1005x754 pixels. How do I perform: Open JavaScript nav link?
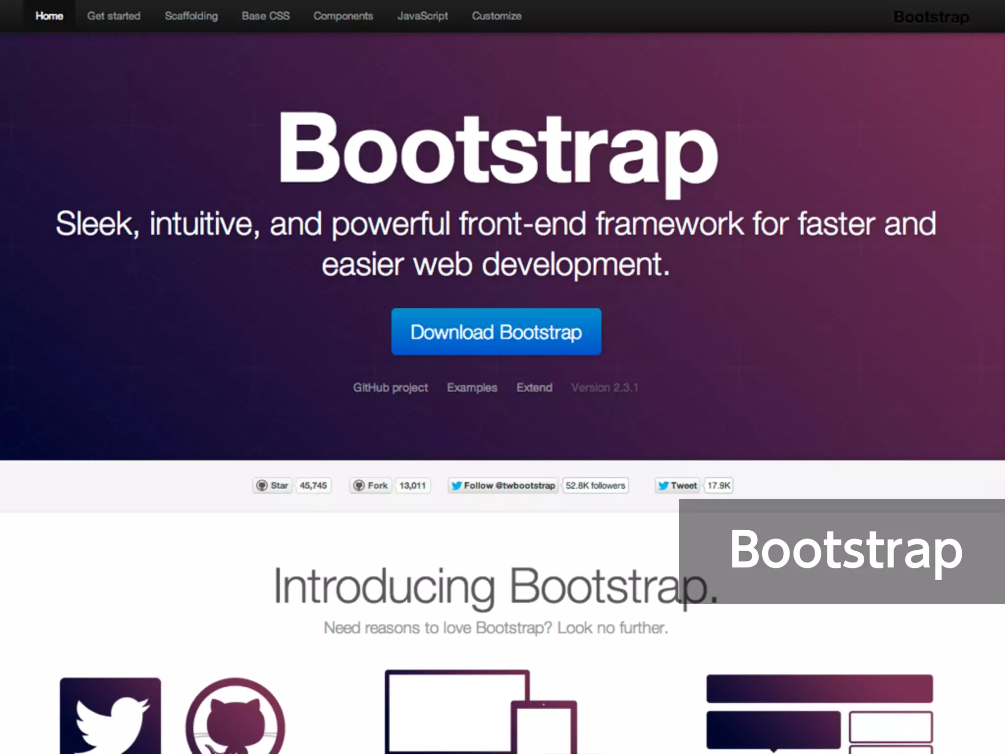click(423, 16)
